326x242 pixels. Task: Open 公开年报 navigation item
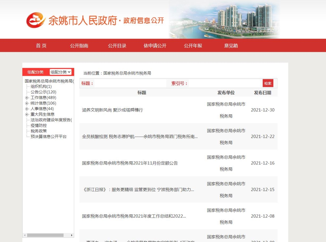193,46
